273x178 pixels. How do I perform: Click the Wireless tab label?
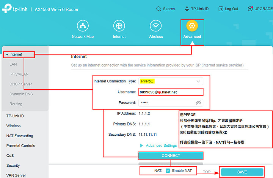(156, 37)
